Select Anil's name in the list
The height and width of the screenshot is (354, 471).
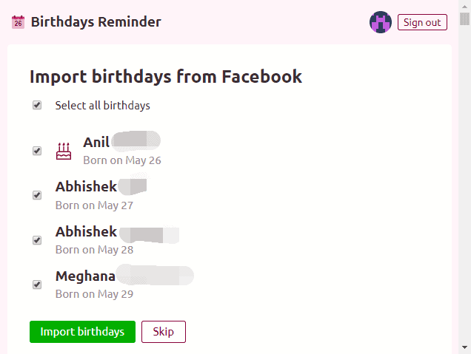tap(96, 143)
